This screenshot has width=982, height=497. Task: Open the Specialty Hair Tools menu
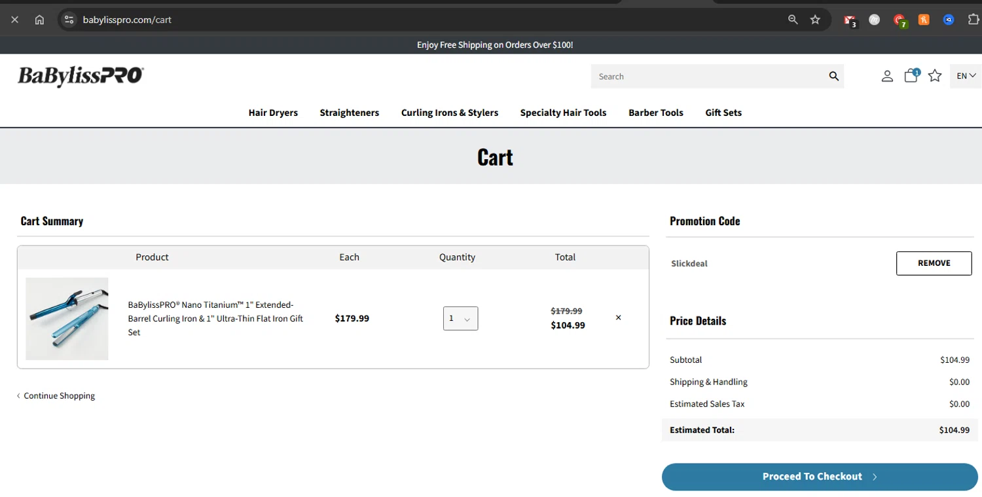point(563,113)
